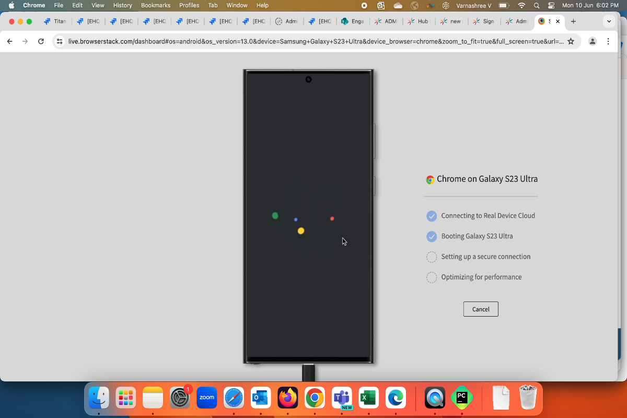Open the Tab menu
The image size is (627, 418).
click(213, 5)
